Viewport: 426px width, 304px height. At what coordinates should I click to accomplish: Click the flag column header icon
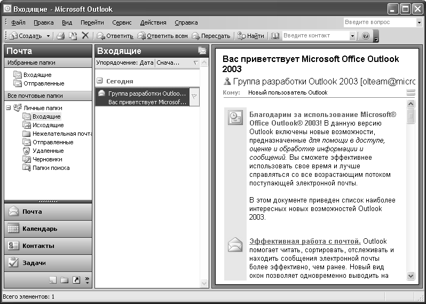[195, 63]
